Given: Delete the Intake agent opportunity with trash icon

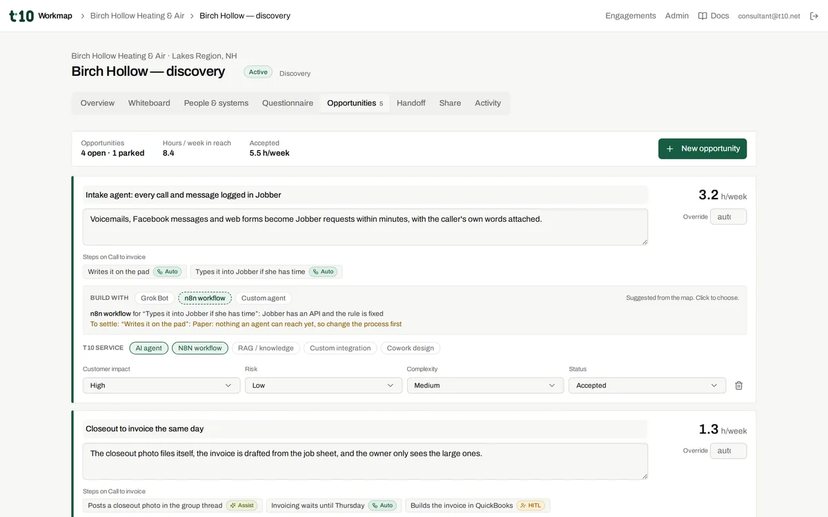Looking at the screenshot, I should click(x=739, y=385).
